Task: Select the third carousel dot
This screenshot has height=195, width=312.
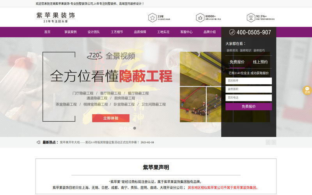Action: pyautogui.click(x=130, y=128)
